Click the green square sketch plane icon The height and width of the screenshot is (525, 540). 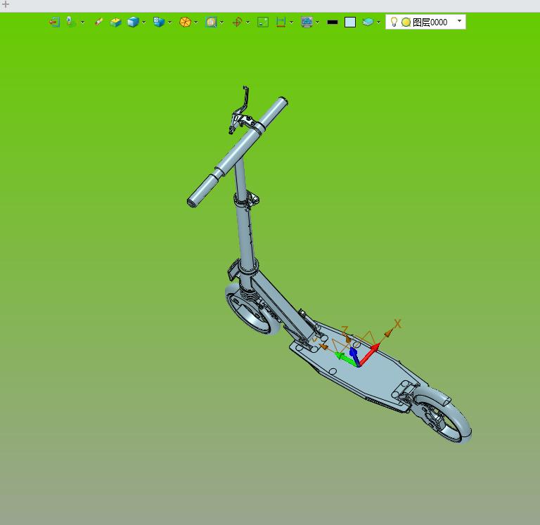(263, 22)
